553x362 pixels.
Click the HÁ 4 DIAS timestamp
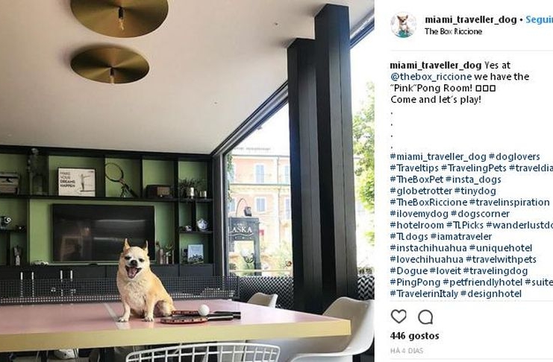pyautogui.click(x=407, y=351)
